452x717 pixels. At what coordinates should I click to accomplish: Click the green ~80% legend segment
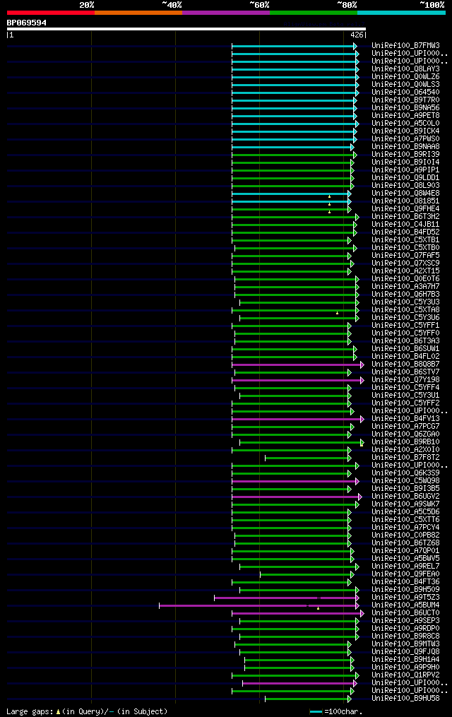[314, 13]
